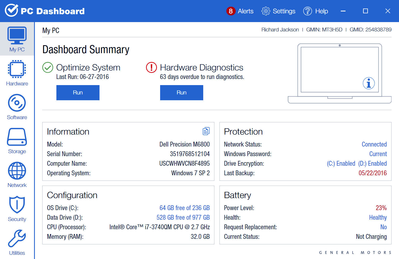Screen dimensions: 399x259
Task: Open the Software panel
Action: pyautogui.click(x=17, y=106)
